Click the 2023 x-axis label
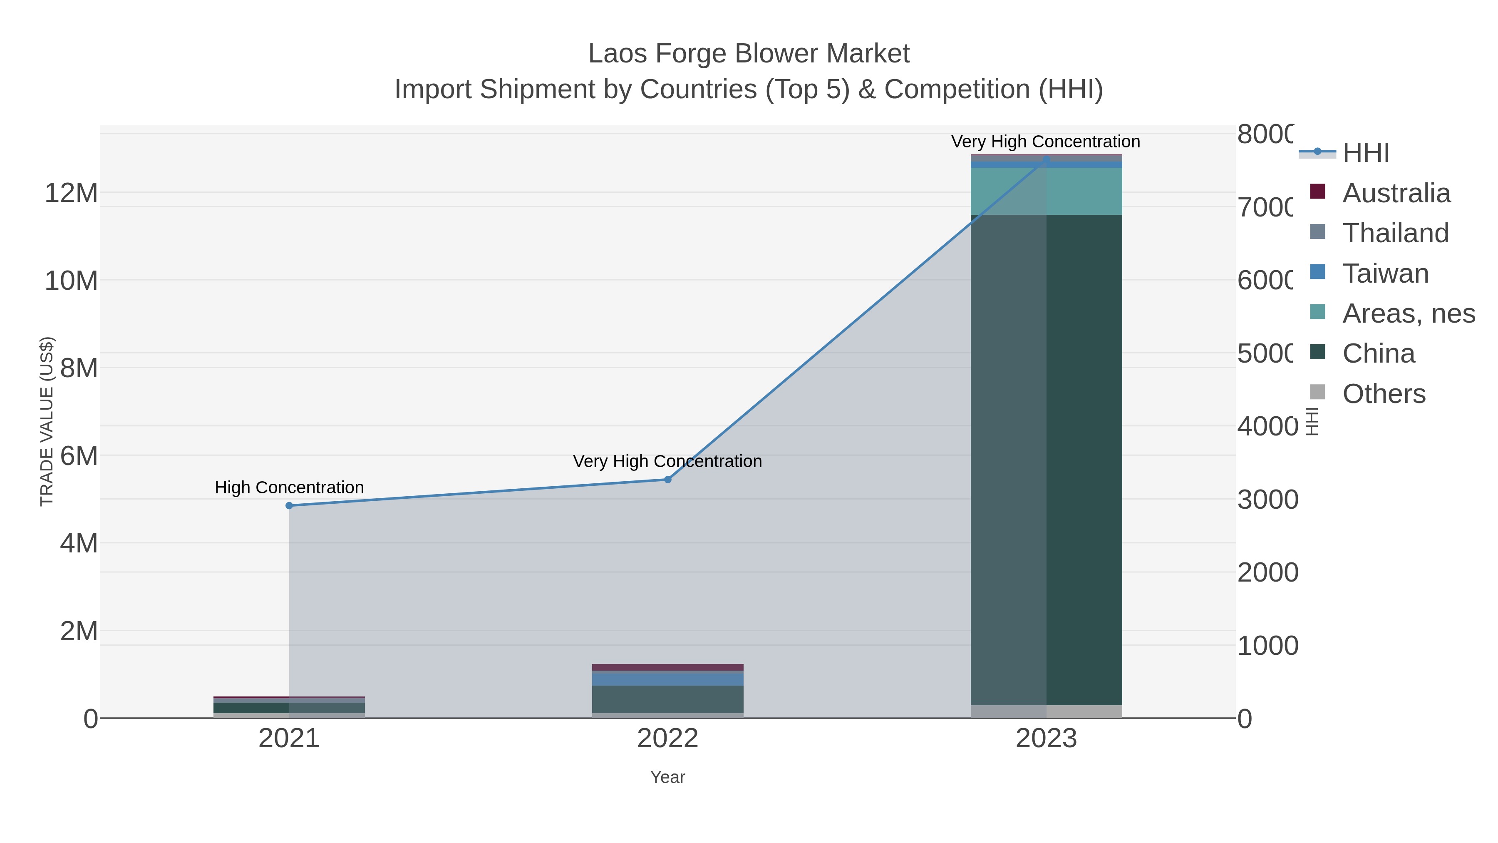Screen dimensions: 1498x843 pos(1046,739)
